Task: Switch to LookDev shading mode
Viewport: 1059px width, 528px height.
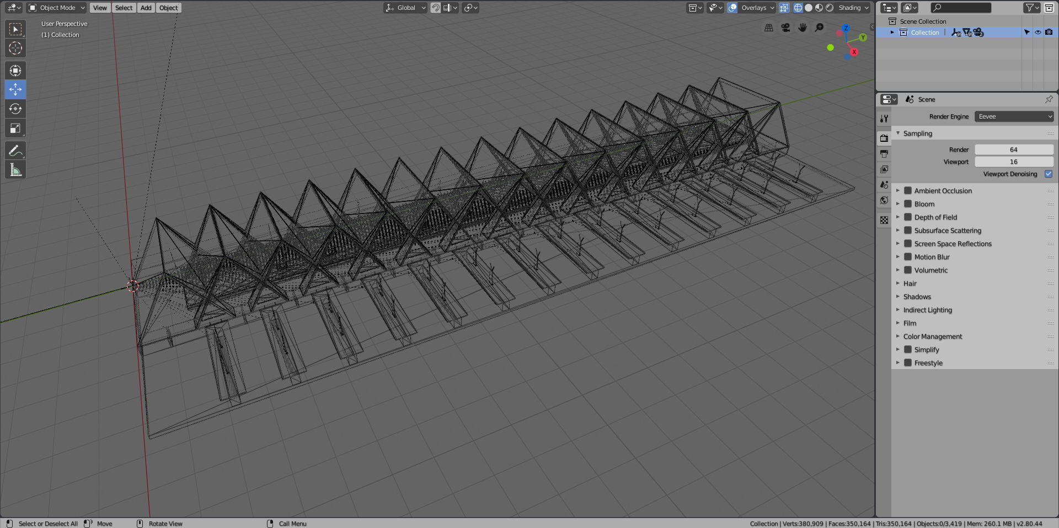Action: point(819,8)
